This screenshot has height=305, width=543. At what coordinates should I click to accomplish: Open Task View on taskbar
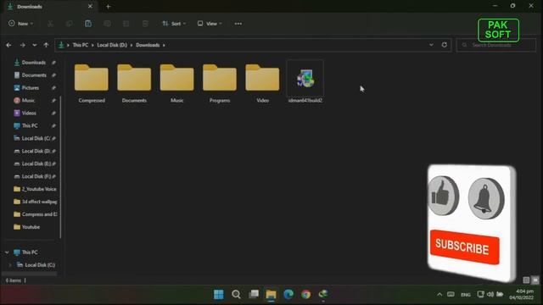(x=254, y=294)
